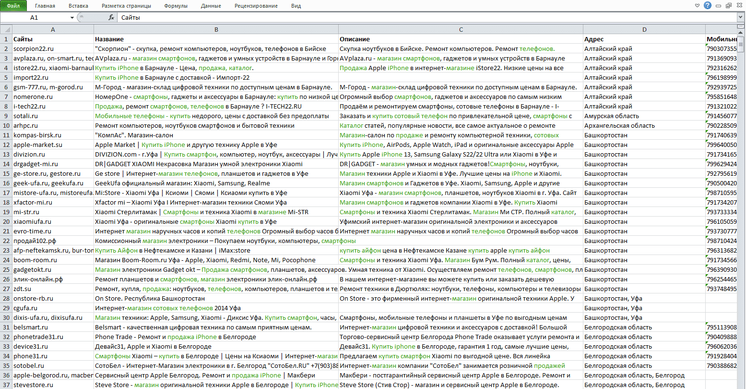Select the cell nomerone.ru

tap(53, 97)
